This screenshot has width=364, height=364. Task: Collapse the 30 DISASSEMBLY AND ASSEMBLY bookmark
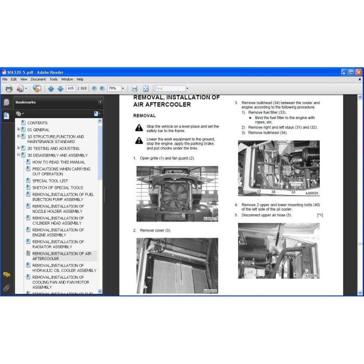click(x=19, y=155)
